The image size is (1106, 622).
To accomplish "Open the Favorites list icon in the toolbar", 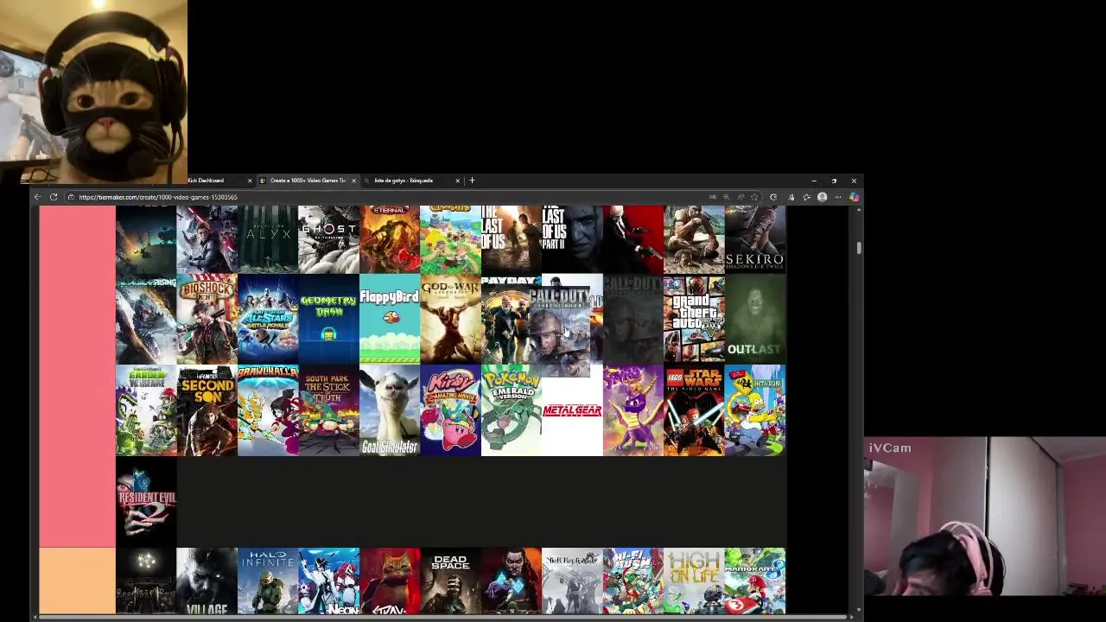I will click(806, 197).
